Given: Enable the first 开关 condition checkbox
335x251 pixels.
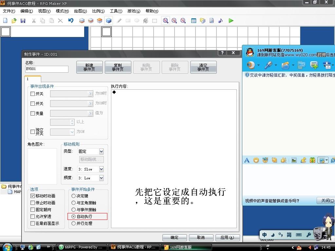Looking at the screenshot, I should click(32, 94).
